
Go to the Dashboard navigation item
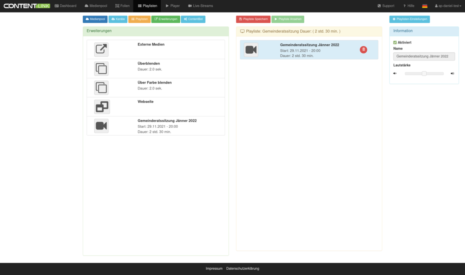(x=65, y=6)
